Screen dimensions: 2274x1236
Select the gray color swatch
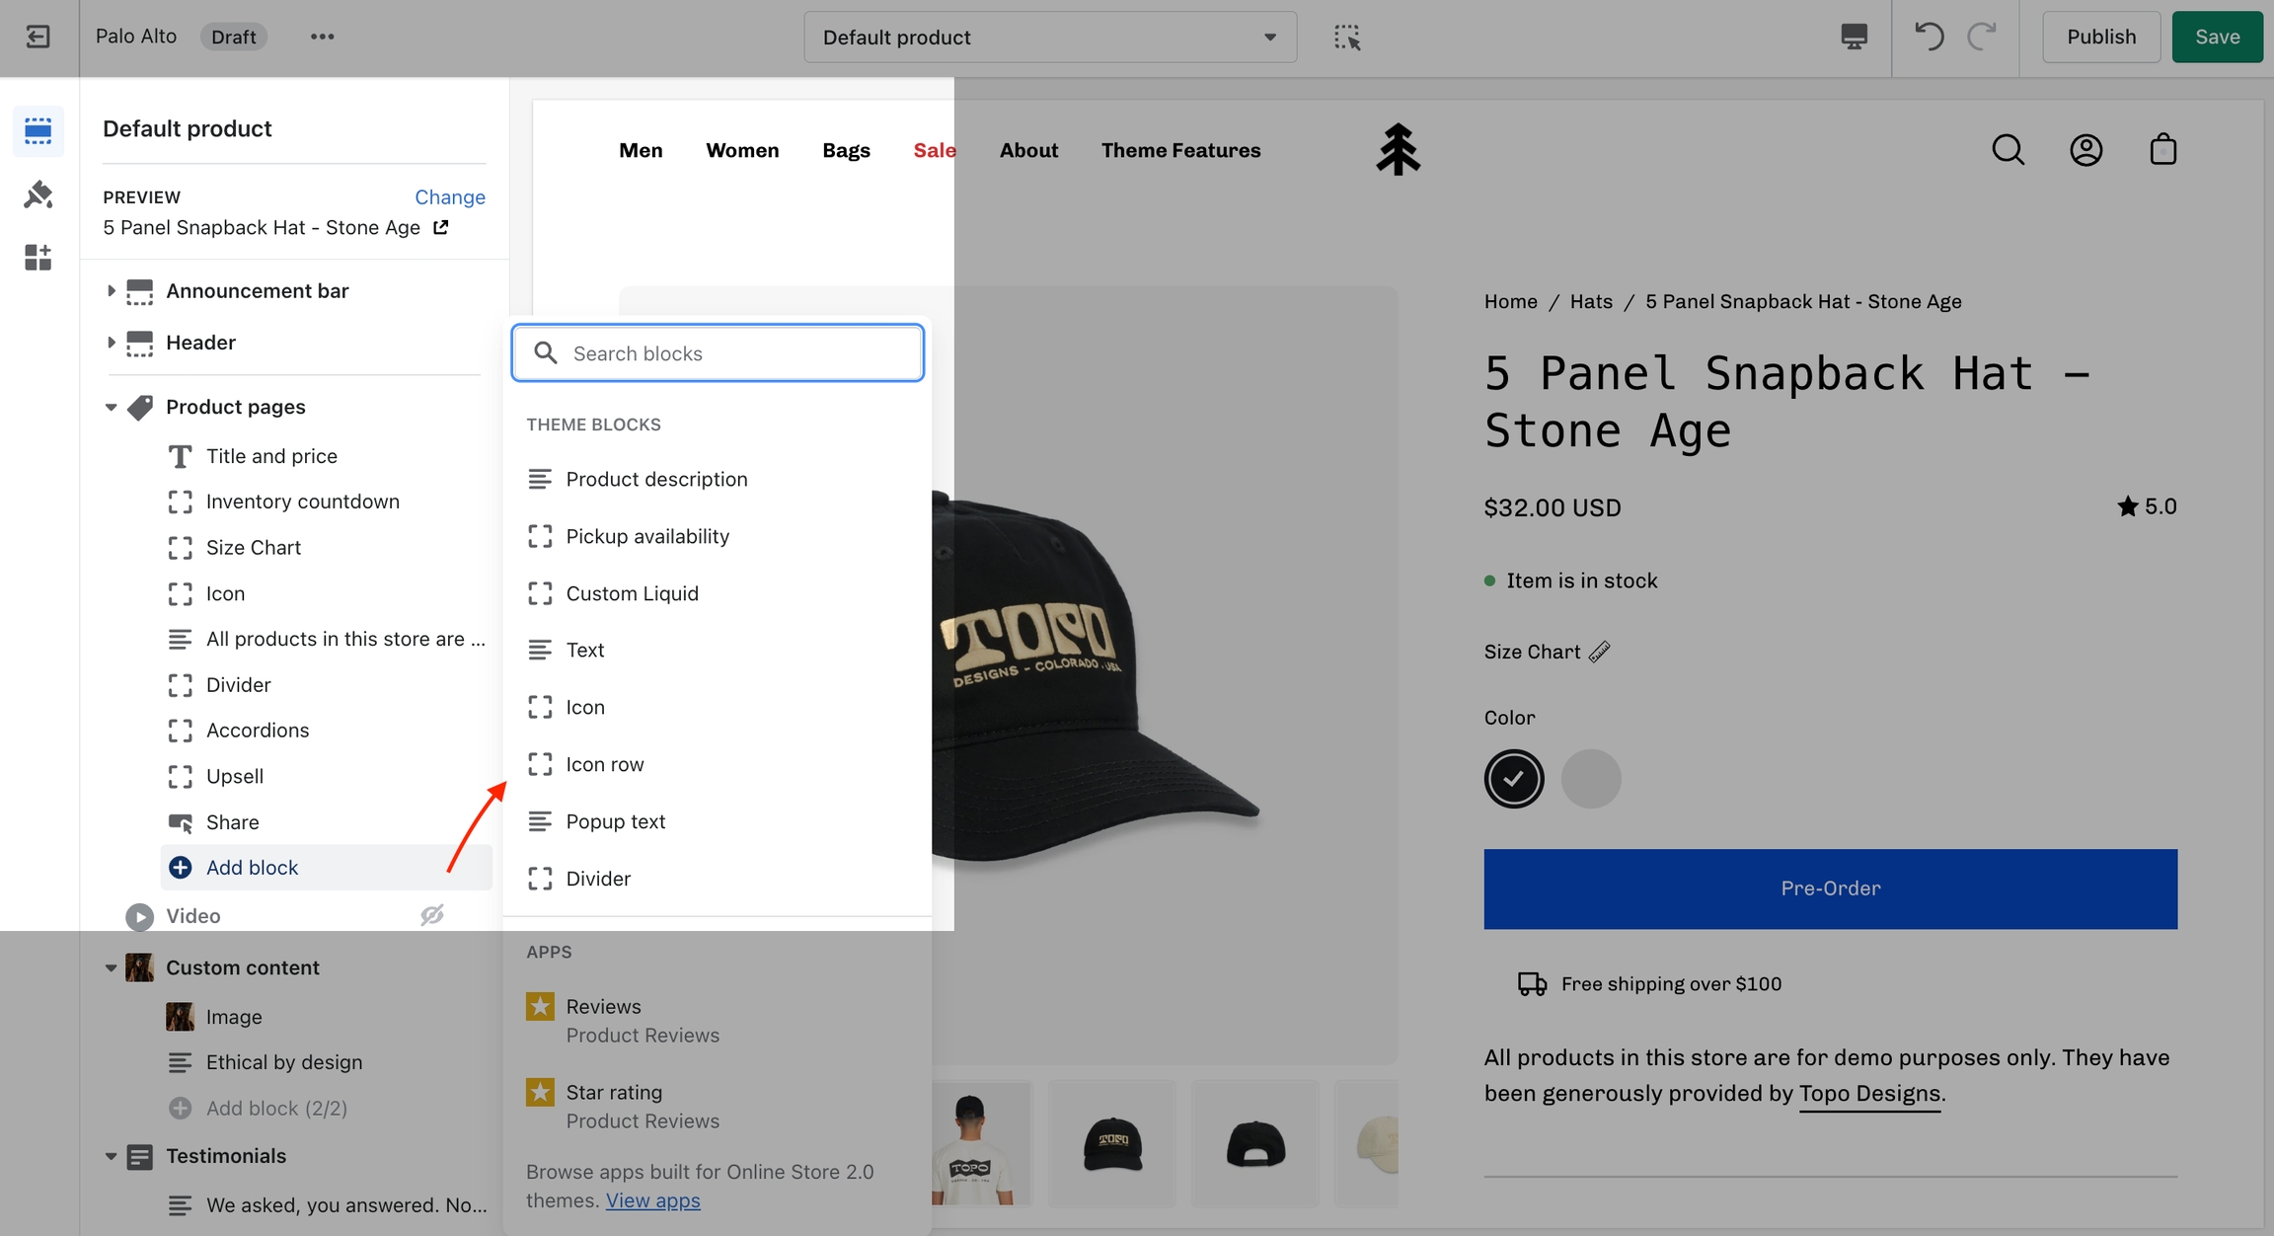(1590, 779)
